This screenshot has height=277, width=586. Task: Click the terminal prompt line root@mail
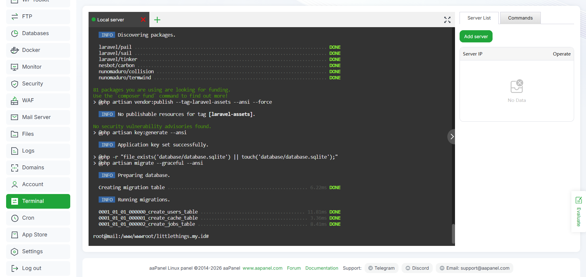point(151,236)
